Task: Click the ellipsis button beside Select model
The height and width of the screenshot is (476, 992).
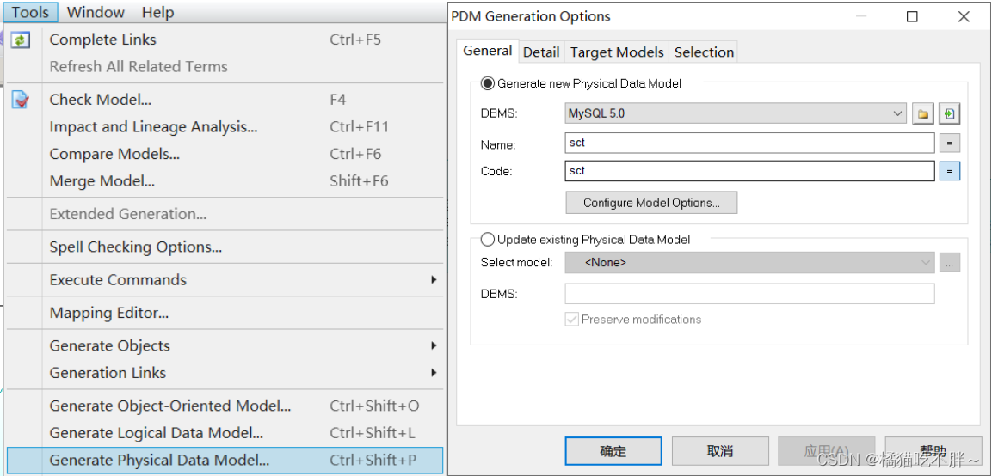Action: (949, 263)
